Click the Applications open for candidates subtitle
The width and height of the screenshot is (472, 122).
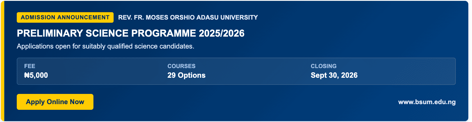coord(105,46)
